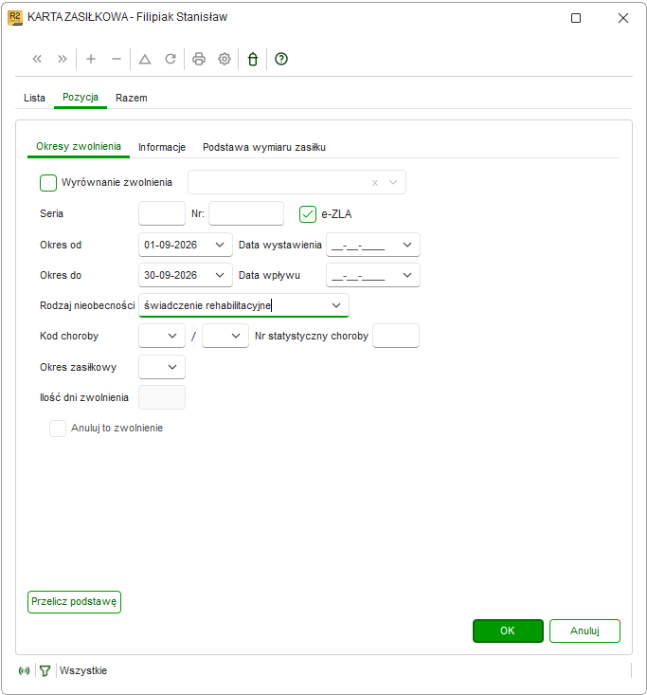Image resolution: width=647 pixels, height=695 pixels.
Task: Refresh data with circular arrow icon
Action: 171,59
